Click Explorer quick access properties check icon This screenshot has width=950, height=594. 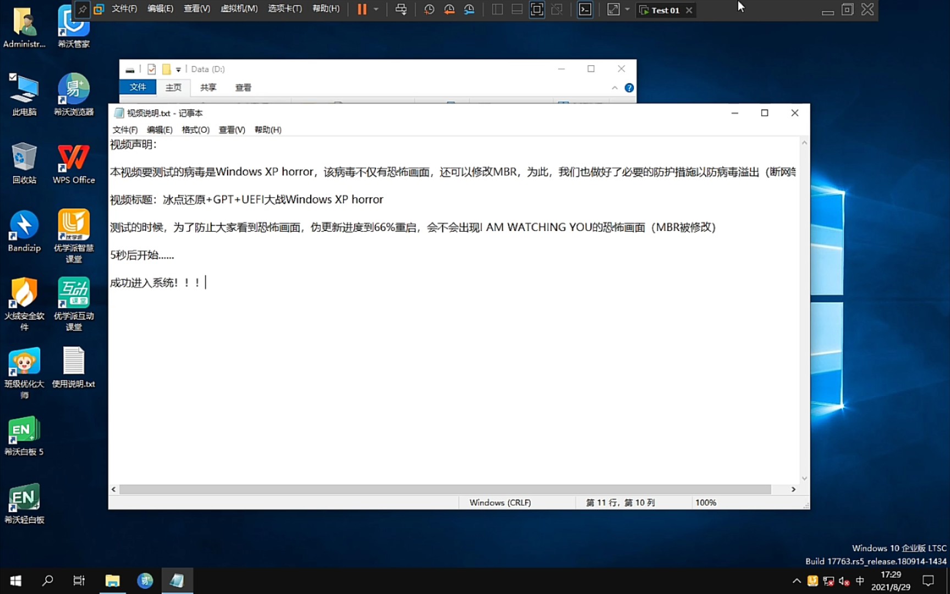(x=152, y=69)
